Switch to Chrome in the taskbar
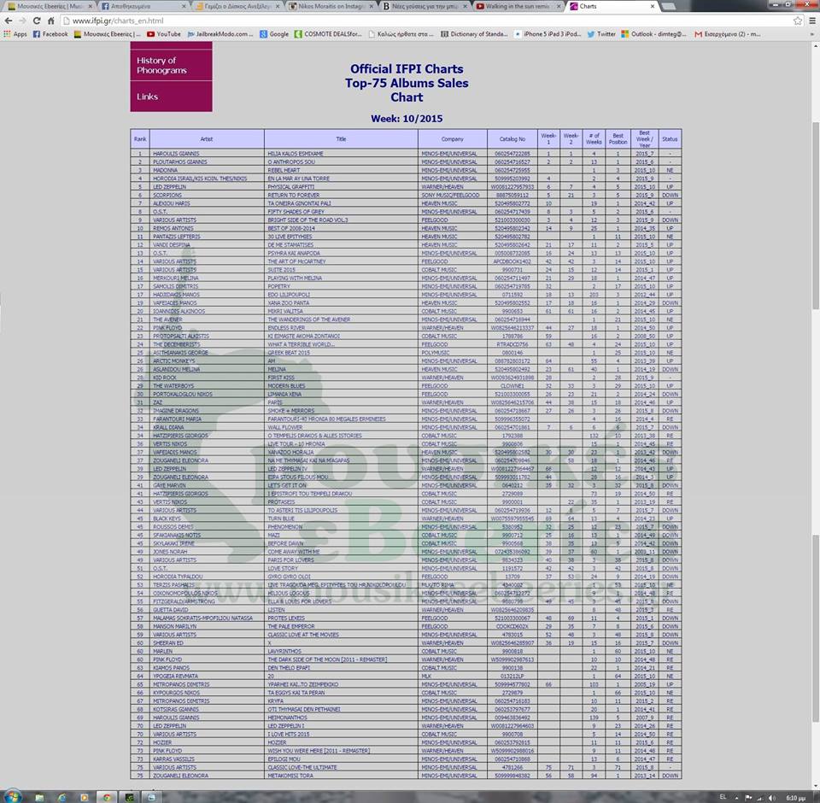Image resolution: width=820 pixels, height=803 pixels. 107,797
